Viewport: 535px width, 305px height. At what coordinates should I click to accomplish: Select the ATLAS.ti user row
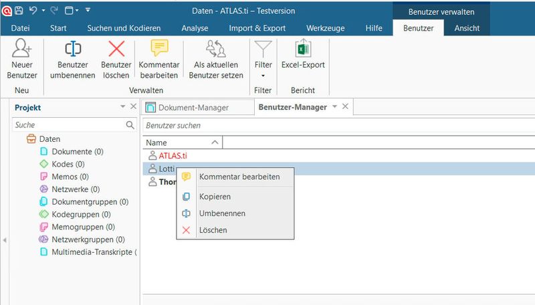(x=338, y=156)
